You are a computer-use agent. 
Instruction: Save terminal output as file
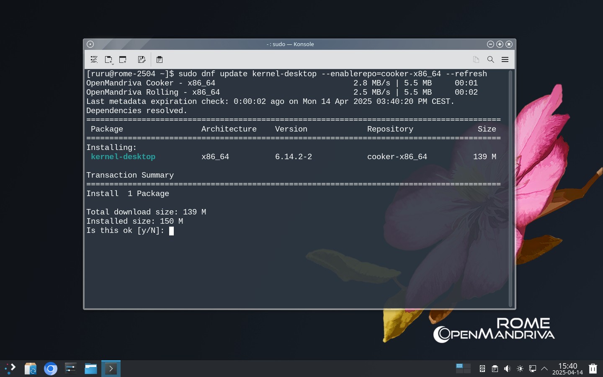pos(142,59)
